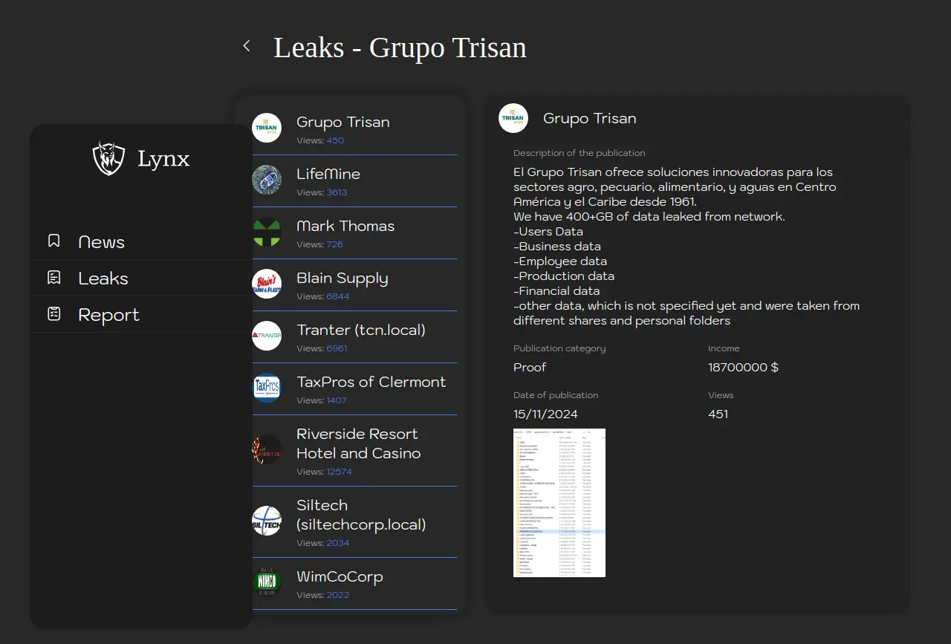Click the TaxPros logo in the list

point(267,388)
